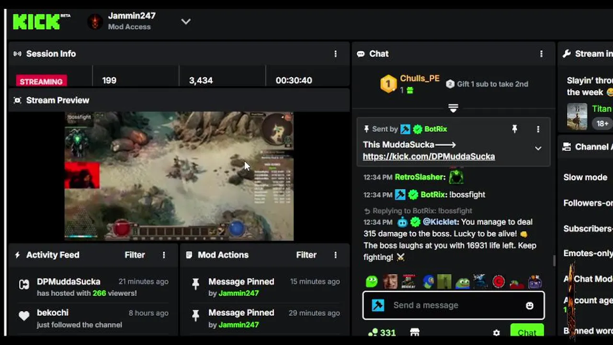Expand the Jammin247 channel switcher chevron
This screenshot has width=613, height=345.
point(186,22)
